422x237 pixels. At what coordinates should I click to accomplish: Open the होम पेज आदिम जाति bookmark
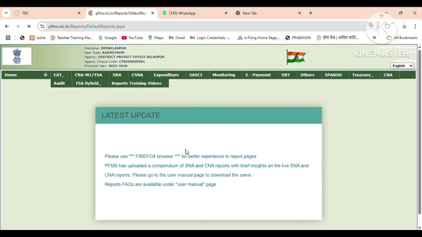337,38
